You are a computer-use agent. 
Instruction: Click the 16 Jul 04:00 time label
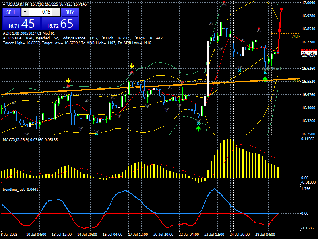(x=112, y=235)
